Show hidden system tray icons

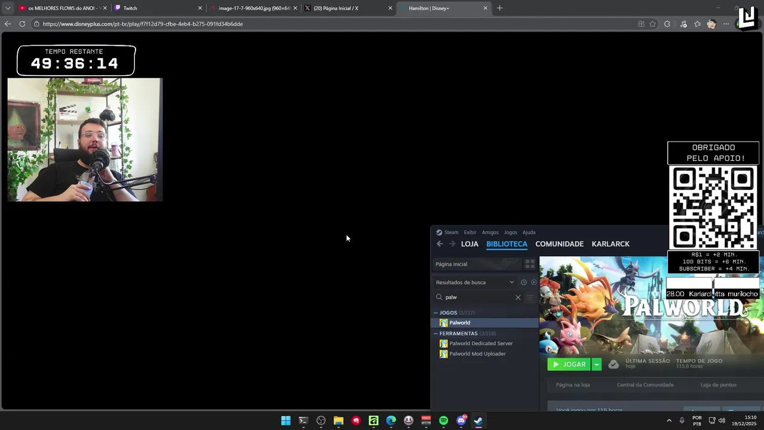tap(669, 421)
